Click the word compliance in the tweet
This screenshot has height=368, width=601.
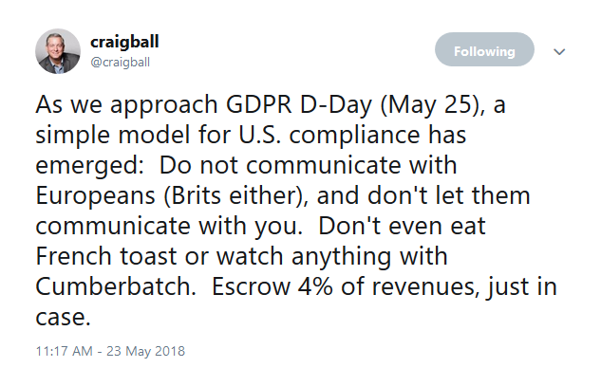pos(354,136)
